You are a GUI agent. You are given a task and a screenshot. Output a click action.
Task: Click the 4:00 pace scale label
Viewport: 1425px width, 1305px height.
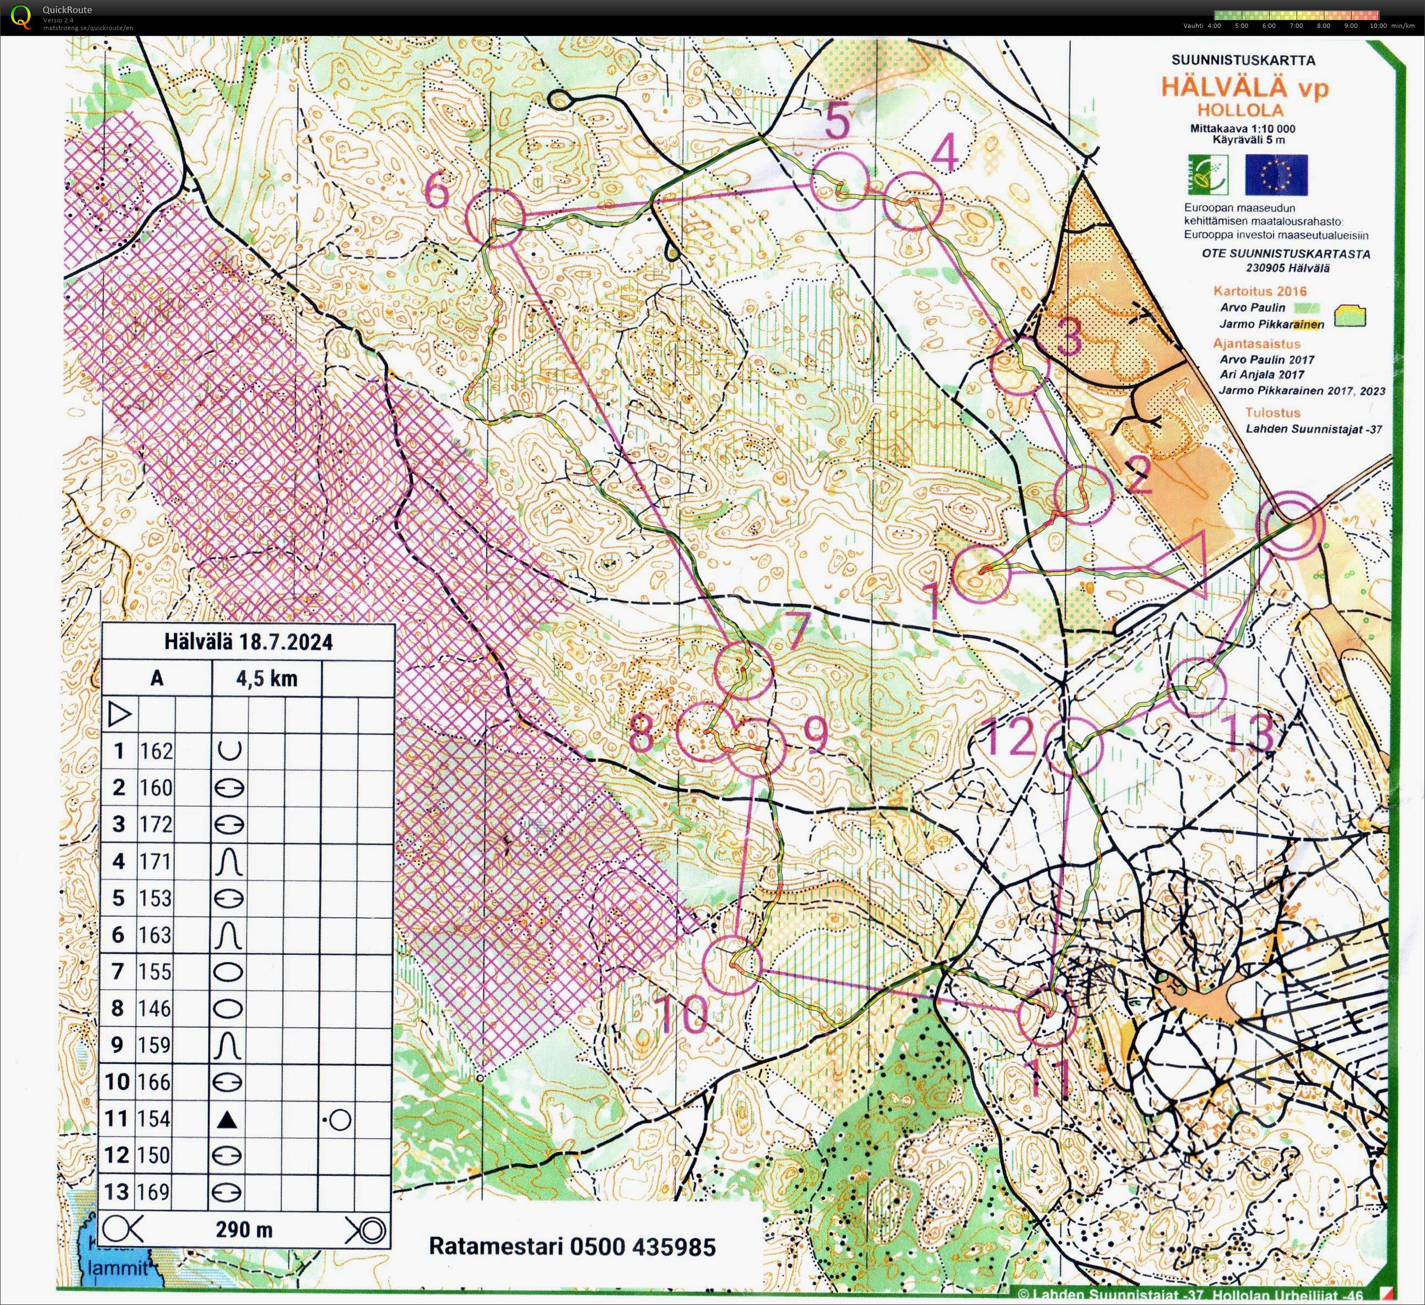1213,26
